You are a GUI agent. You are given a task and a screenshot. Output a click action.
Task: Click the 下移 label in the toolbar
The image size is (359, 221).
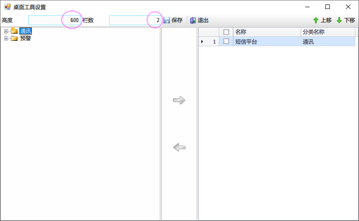(350, 20)
